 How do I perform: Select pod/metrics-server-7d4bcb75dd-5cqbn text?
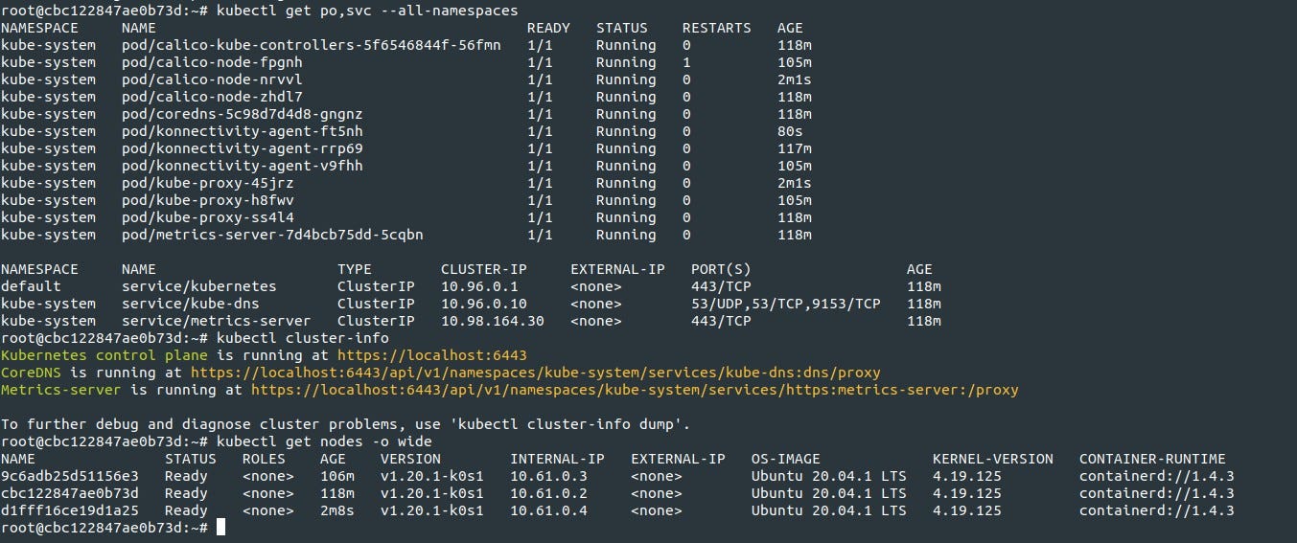pyautogui.click(x=272, y=235)
